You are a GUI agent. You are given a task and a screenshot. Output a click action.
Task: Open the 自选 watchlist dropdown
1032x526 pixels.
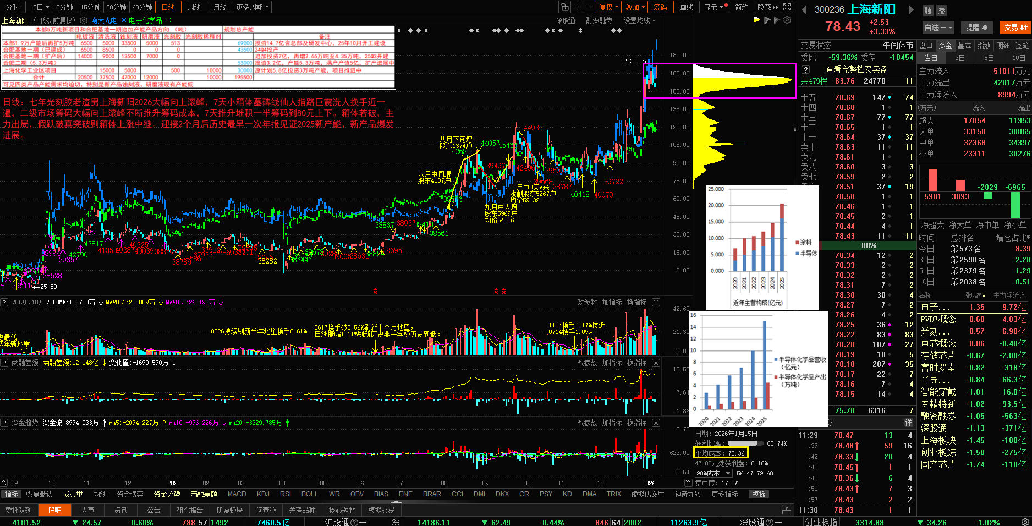coord(938,28)
